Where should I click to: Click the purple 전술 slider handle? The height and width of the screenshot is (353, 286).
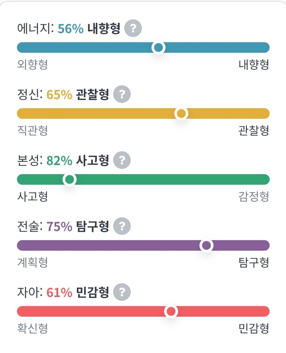coord(206,245)
